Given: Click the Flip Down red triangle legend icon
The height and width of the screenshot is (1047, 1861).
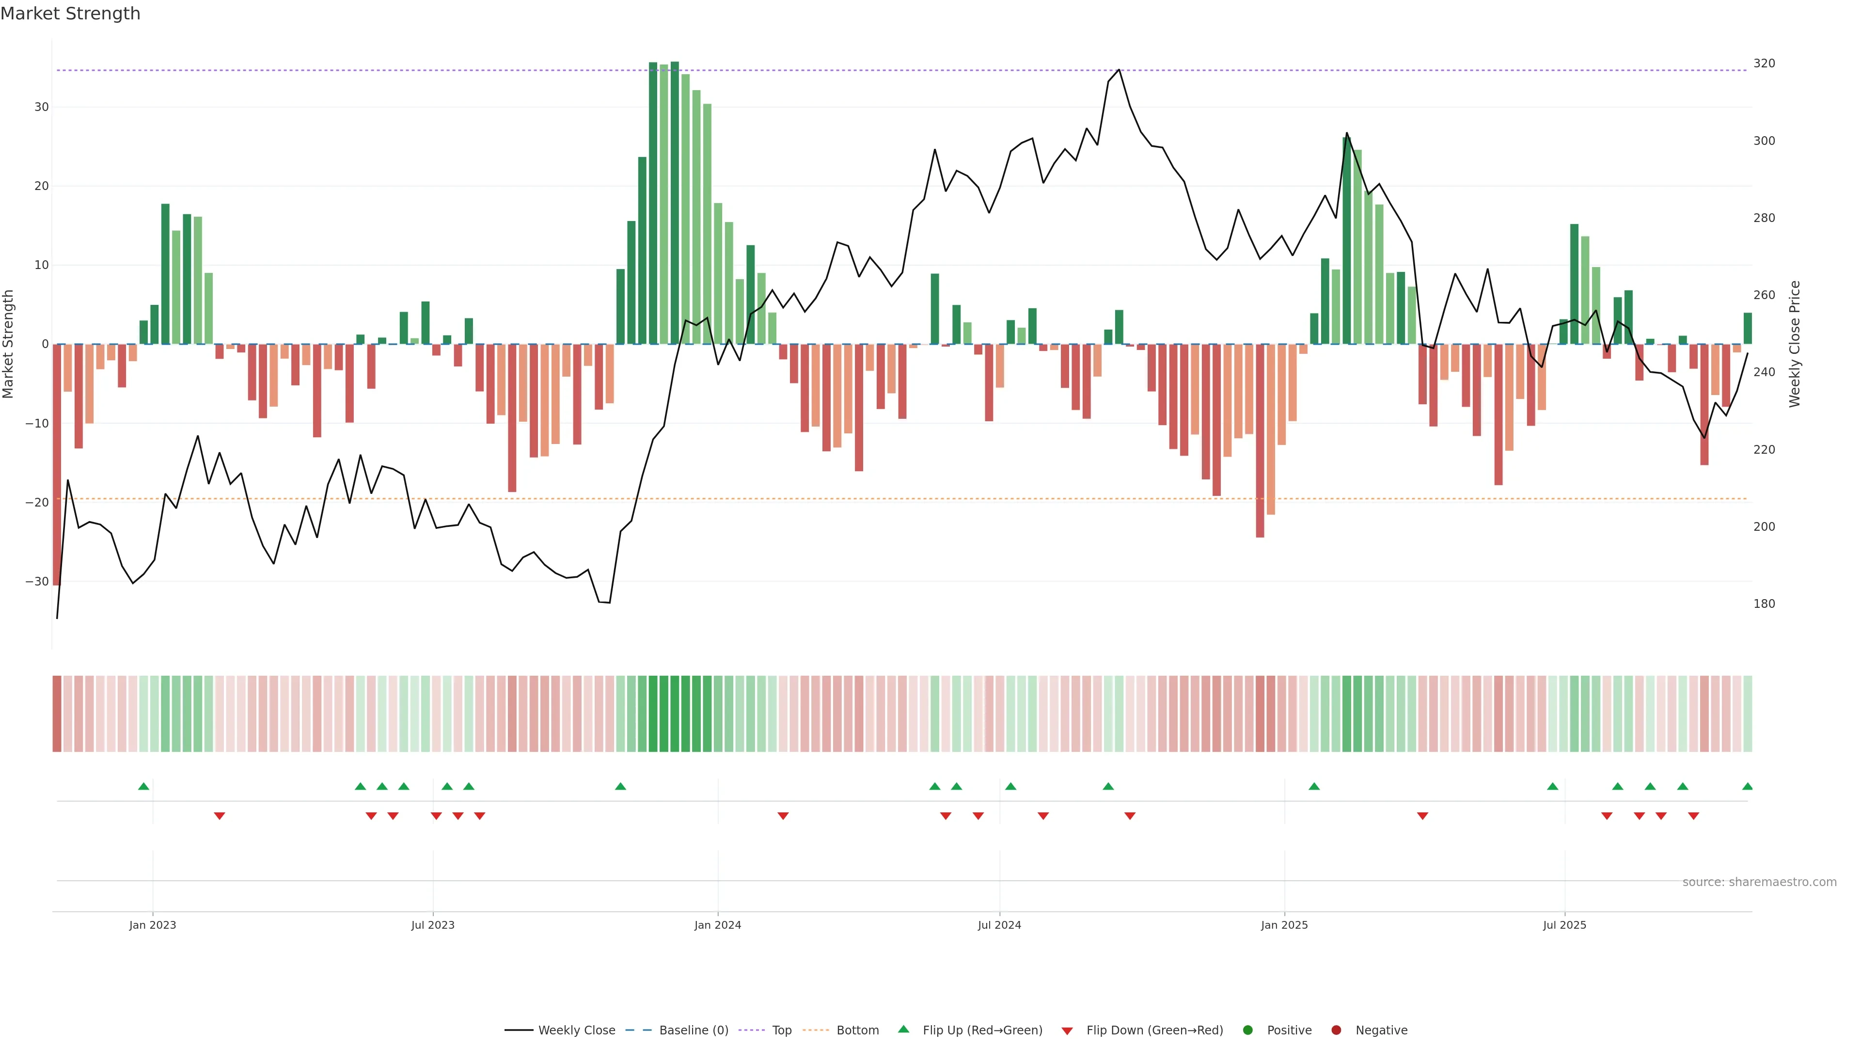Looking at the screenshot, I should pos(1067,1031).
